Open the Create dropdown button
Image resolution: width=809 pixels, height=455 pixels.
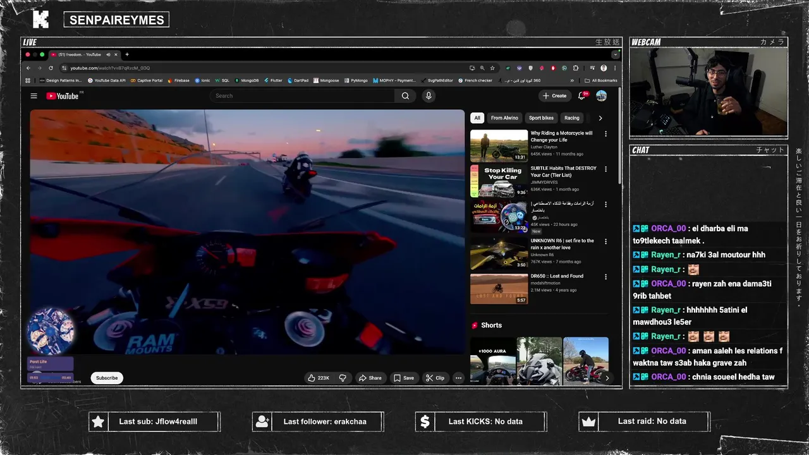[554, 96]
